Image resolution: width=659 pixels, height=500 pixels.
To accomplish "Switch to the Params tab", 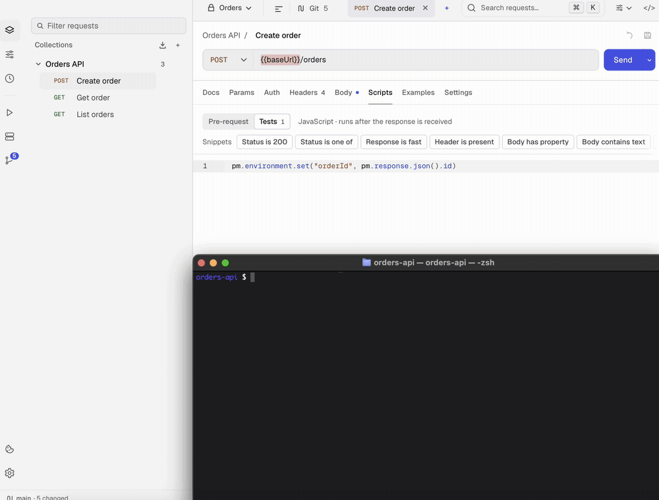I will tap(242, 92).
